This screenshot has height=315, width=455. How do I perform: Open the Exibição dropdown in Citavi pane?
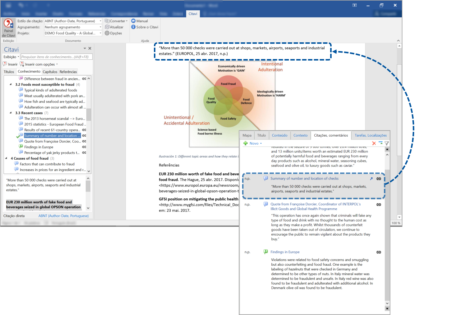coord(11,57)
